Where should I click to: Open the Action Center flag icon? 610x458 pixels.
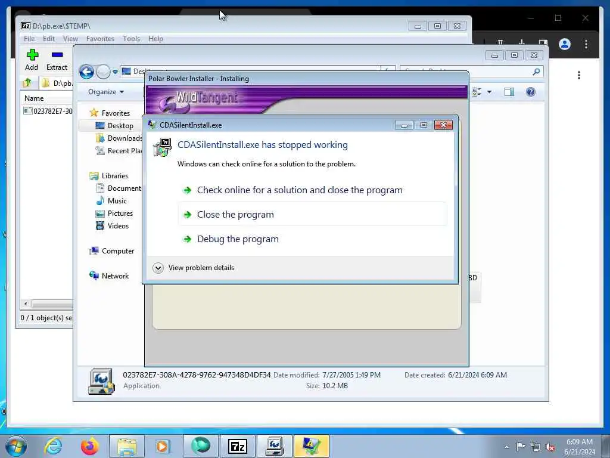521,446
